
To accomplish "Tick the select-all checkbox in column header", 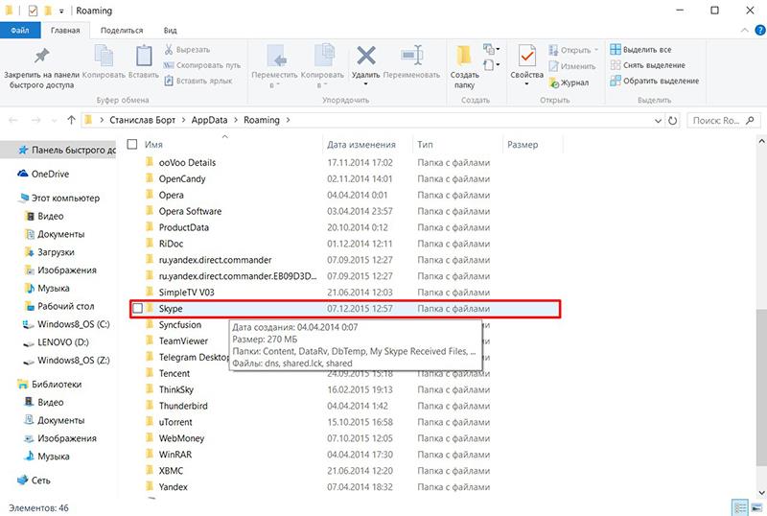I will [132, 145].
